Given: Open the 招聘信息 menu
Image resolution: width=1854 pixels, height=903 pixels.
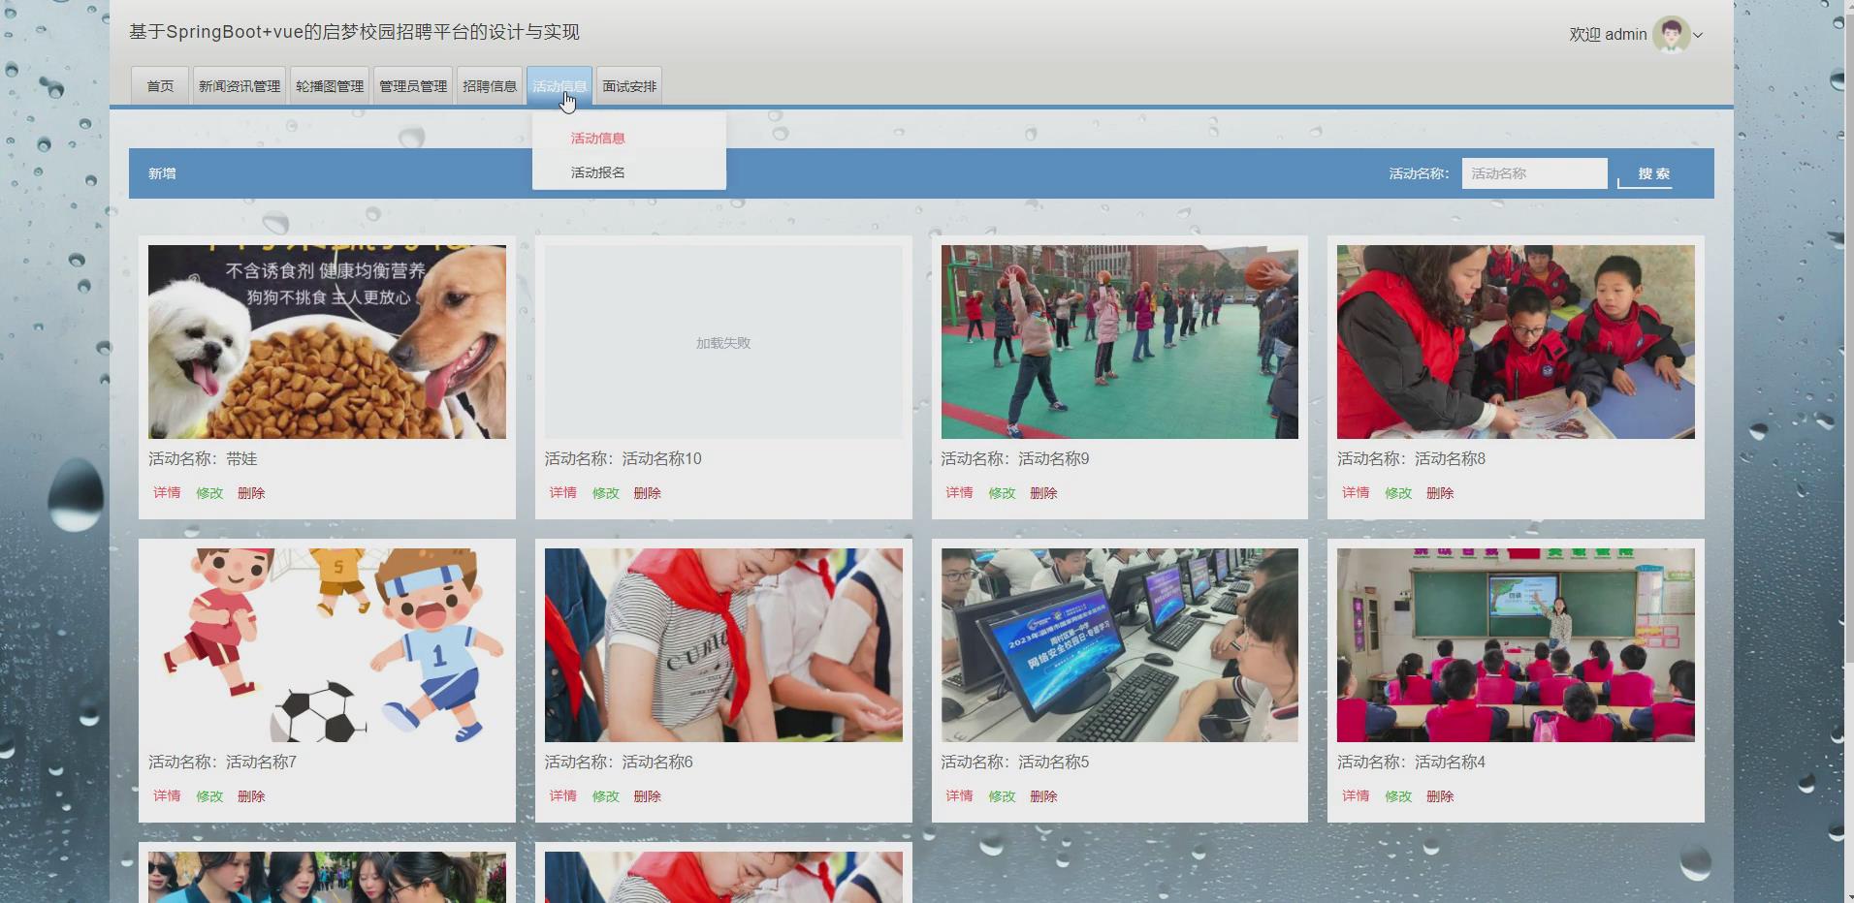Looking at the screenshot, I should 490,86.
